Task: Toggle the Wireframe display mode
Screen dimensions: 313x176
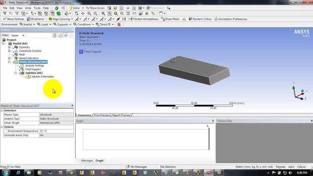Action: 35,19
